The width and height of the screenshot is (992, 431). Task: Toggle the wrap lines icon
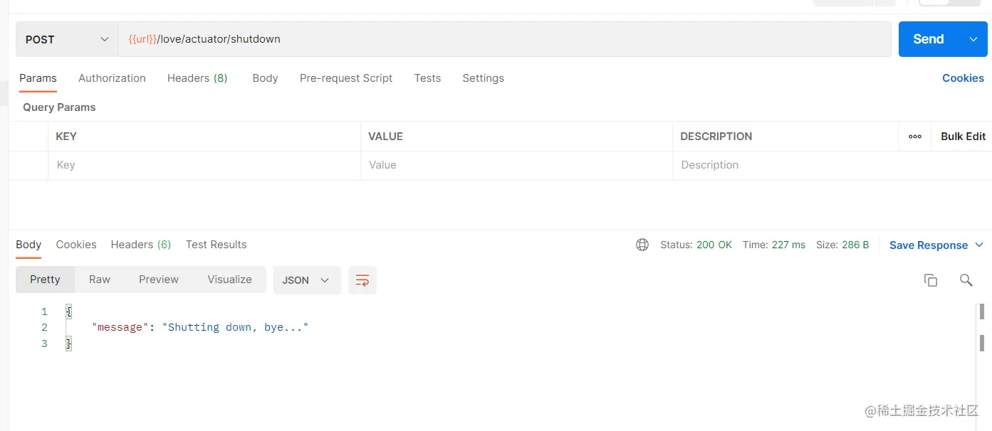pyautogui.click(x=362, y=280)
